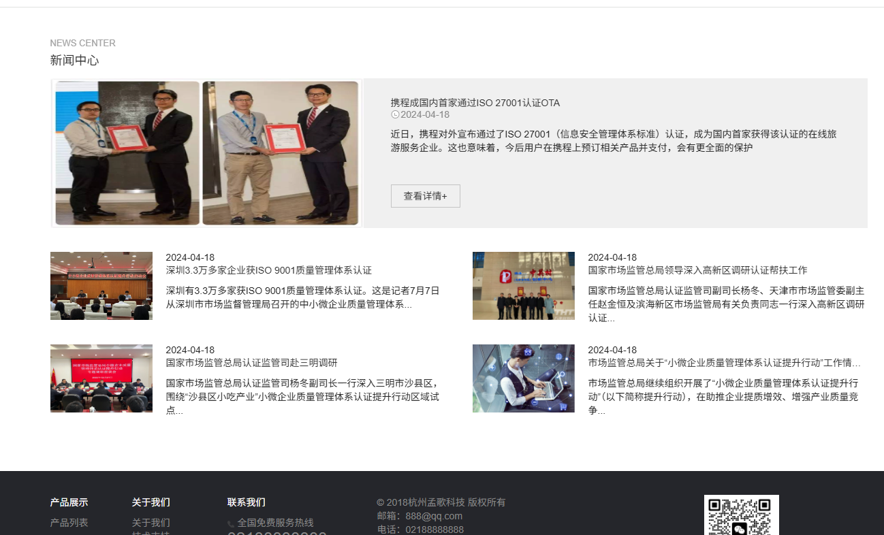Image resolution: width=884 pixels, height=535 pixels.
Task: Click the footer 关于我们 bold heading
Action: [151, 502]
